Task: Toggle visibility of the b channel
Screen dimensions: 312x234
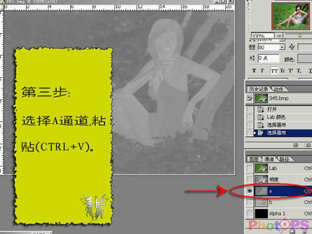Action: [250, 202]
